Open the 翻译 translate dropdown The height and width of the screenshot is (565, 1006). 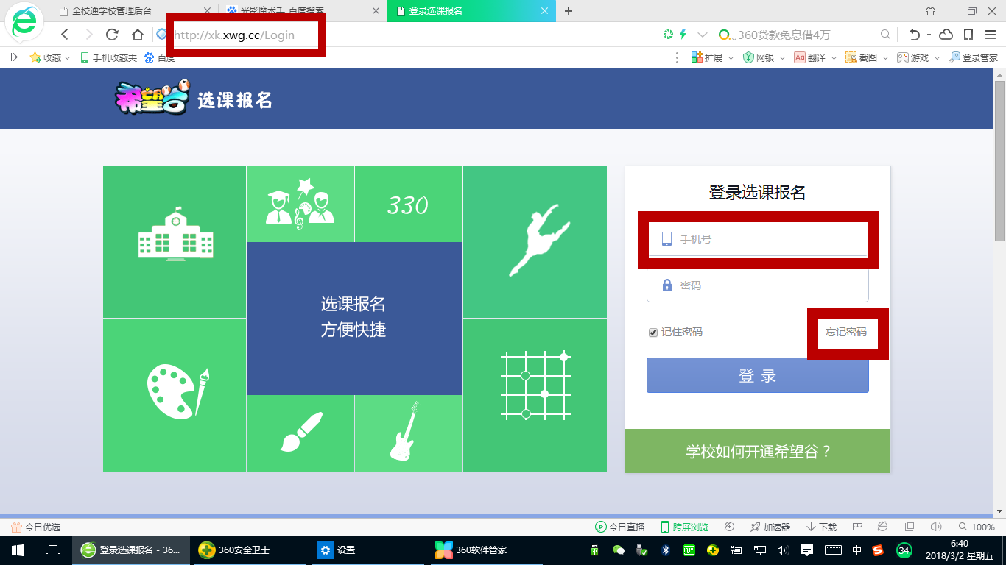(817, 57)
